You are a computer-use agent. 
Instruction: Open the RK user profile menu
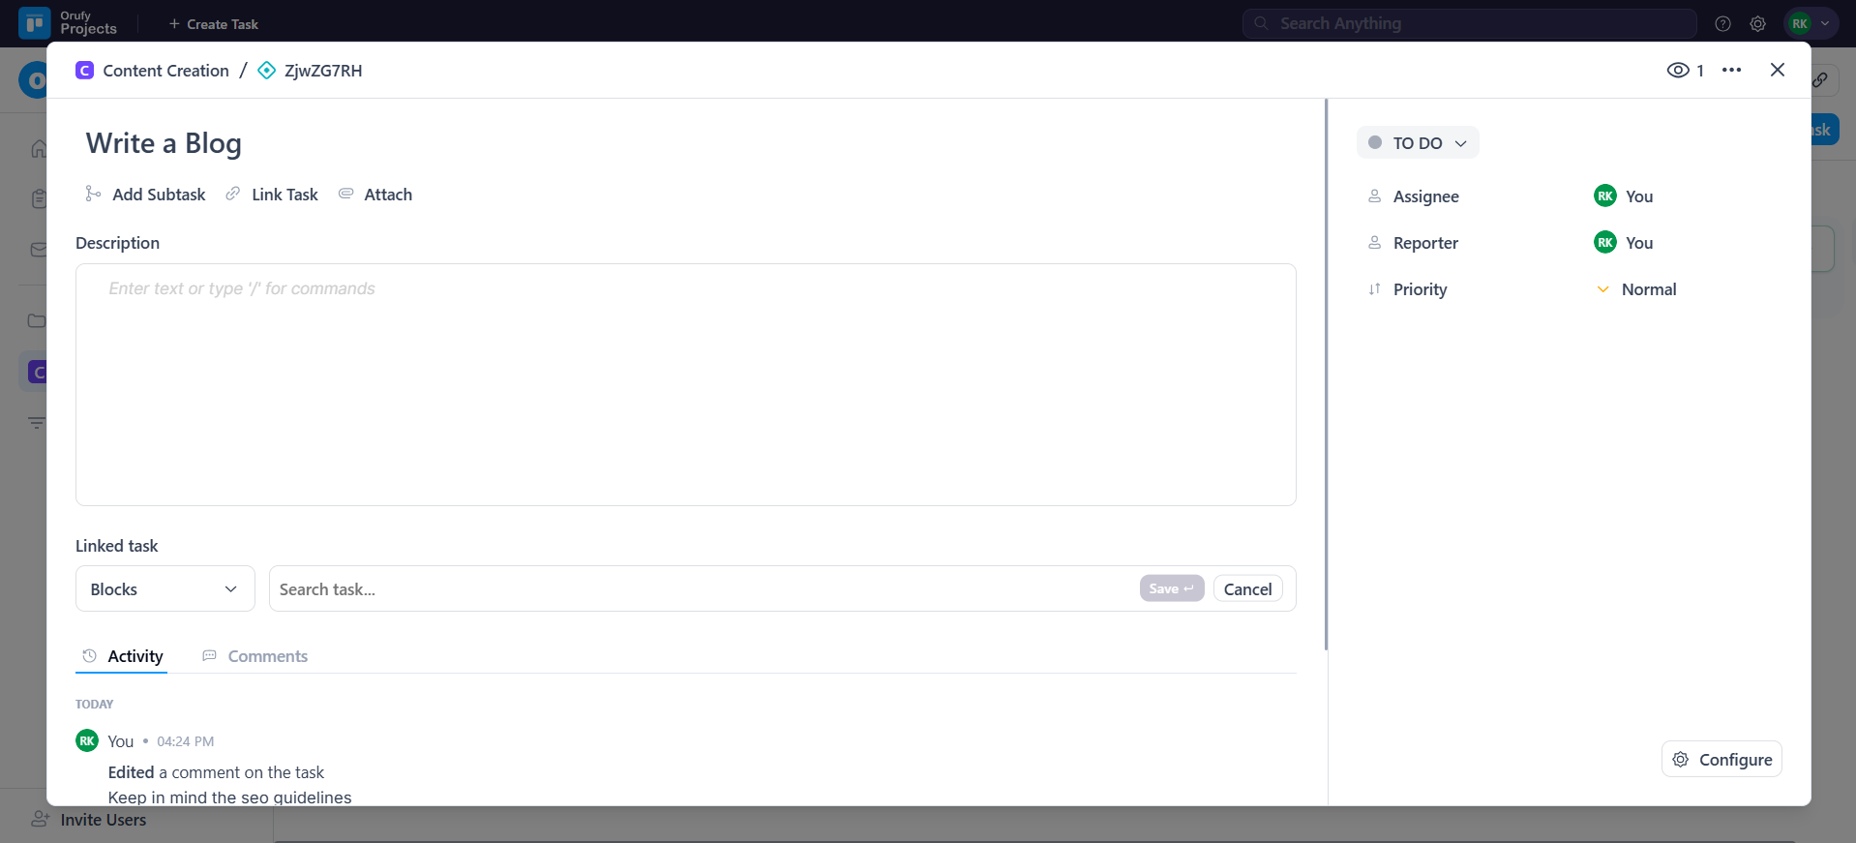coord(1810,24)
